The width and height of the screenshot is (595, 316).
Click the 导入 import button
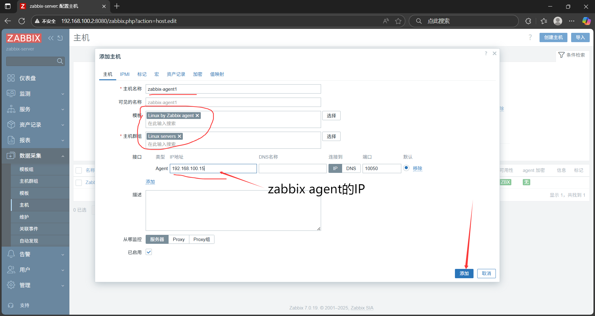point(580,37)
